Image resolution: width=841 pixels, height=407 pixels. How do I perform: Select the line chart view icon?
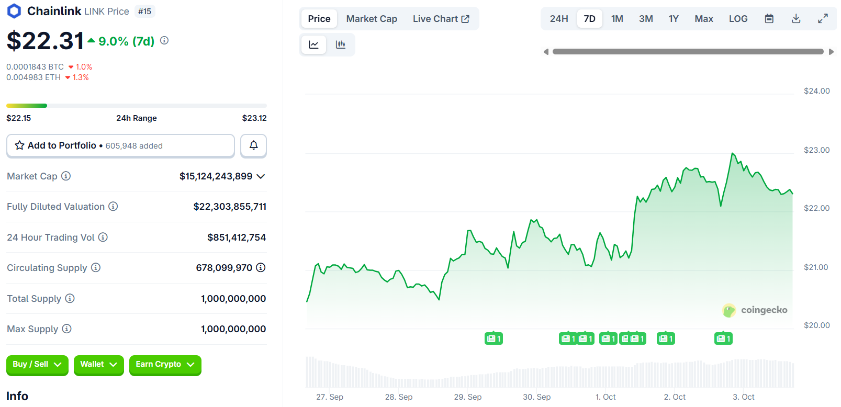313,45
